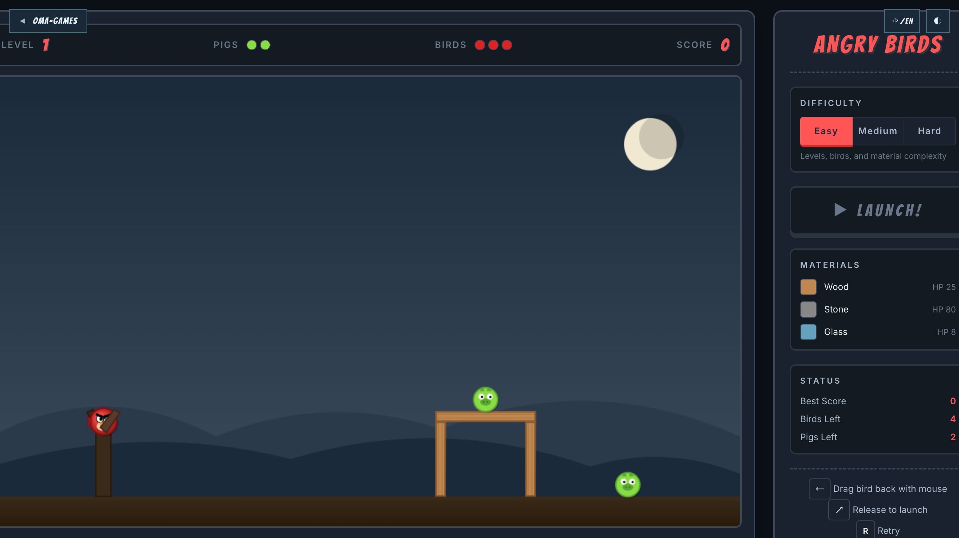The height and width of the screenshot is (538, 959).
Task: Click the Materials heading
Action: pyautogui.click(x=830, y=265)
